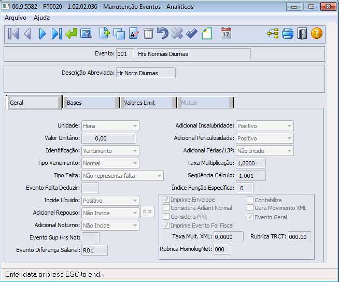Cancel with the gray X icon
Screen dimensions: 339x282
[x=177, y=33]
